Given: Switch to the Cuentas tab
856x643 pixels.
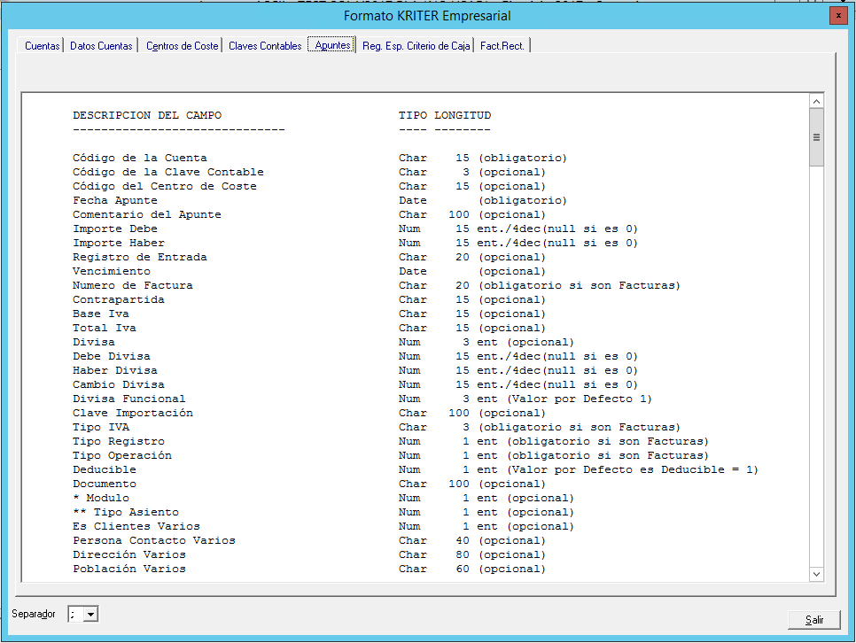Looking at the screenshot, I should [x=42, y=46].
